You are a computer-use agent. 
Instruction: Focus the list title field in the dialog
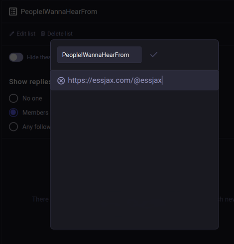(x=100, y=55)
